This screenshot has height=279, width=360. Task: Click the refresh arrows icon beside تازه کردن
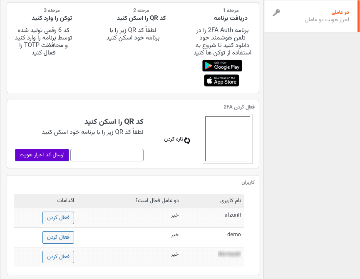(x=187, y=141)
